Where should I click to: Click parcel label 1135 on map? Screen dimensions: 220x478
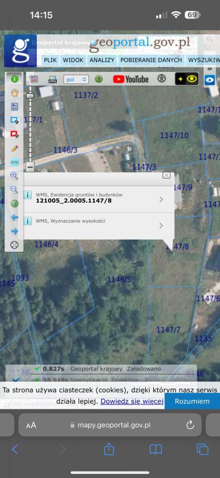203,339
